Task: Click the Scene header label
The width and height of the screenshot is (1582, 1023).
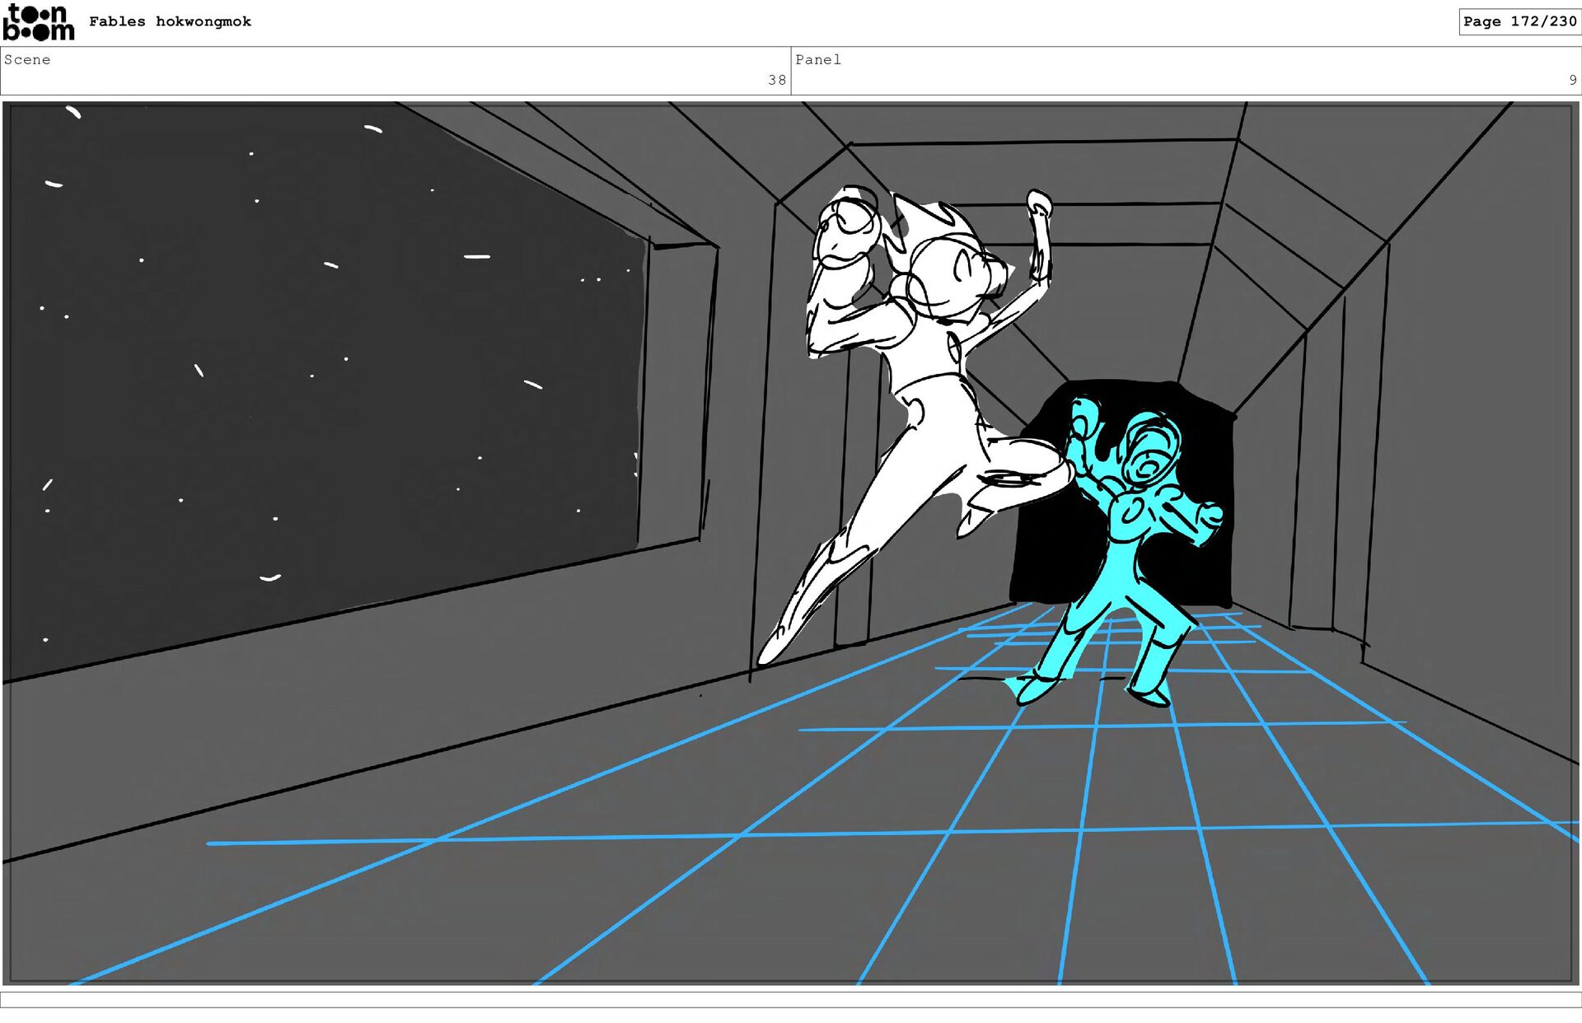Action: (27, 59)
